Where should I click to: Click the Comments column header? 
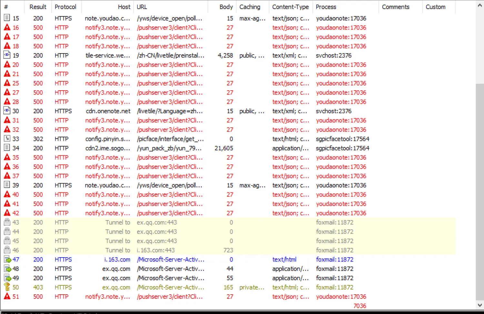coord(400,7)
